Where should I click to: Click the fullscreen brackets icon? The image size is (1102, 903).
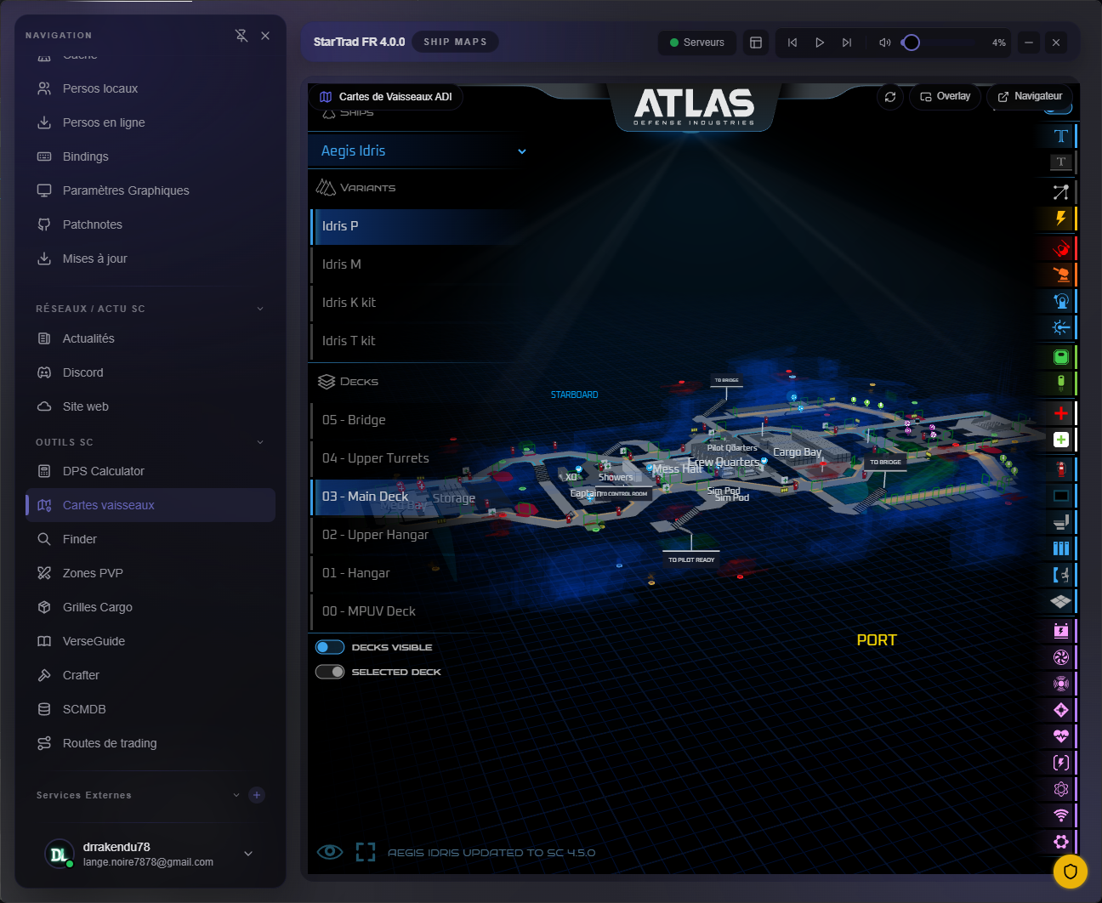coord(366,852)
